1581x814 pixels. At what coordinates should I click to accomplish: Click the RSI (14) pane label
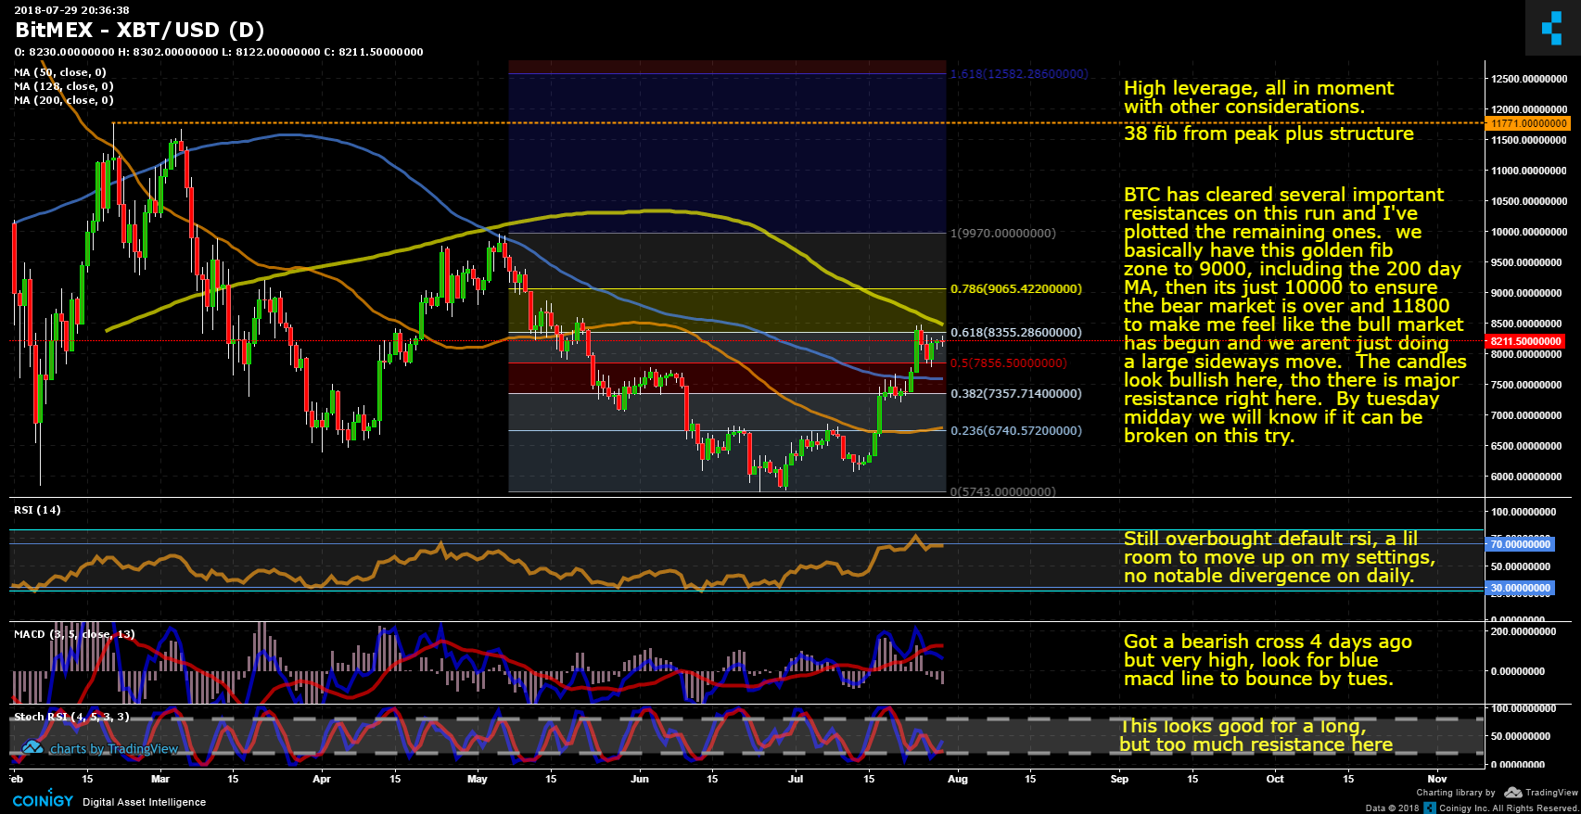37,509
